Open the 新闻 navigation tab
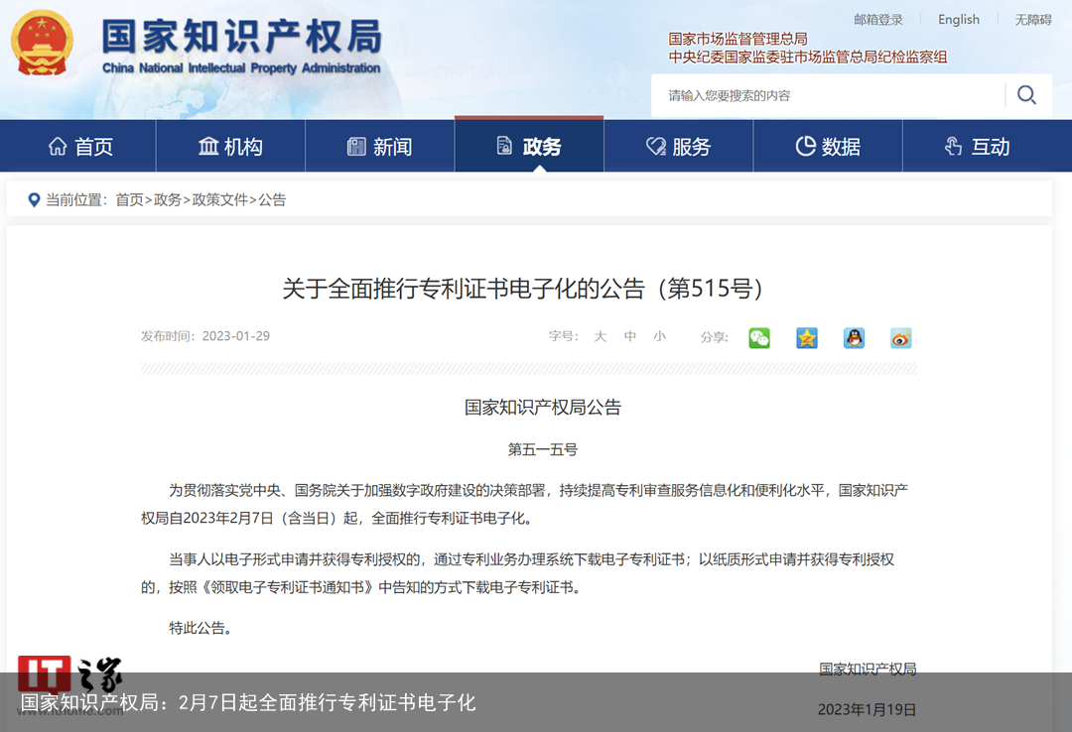Screen dimensions: 1072x732 pos(379,146)
